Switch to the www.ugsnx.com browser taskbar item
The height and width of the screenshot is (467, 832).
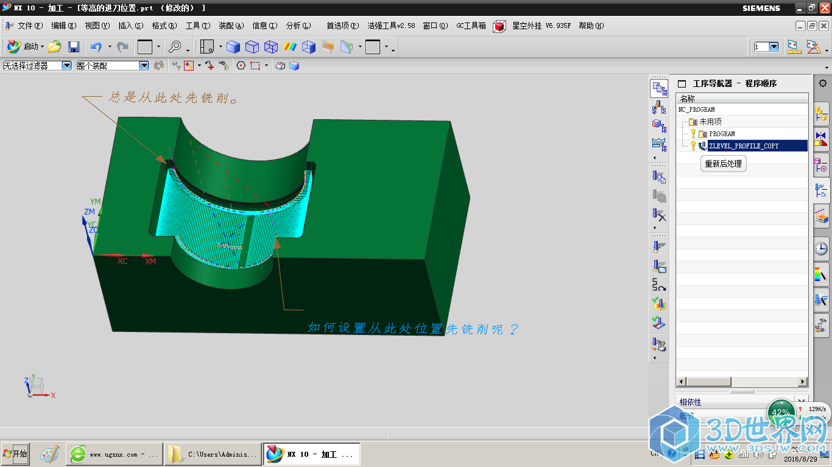[113, 454]
